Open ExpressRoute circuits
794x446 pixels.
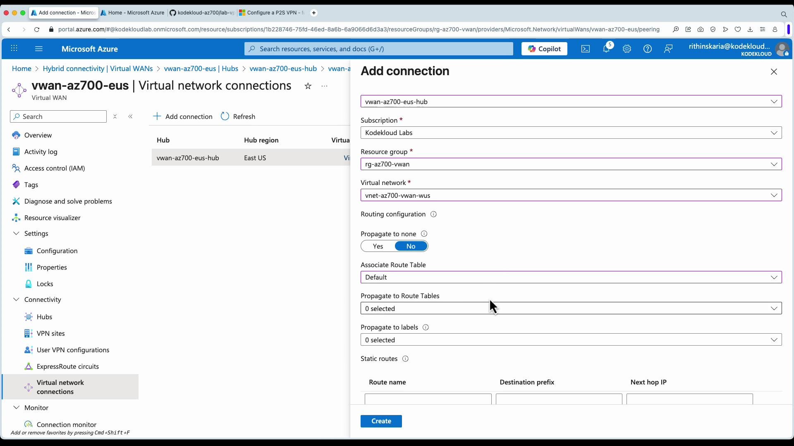(67, 366)
